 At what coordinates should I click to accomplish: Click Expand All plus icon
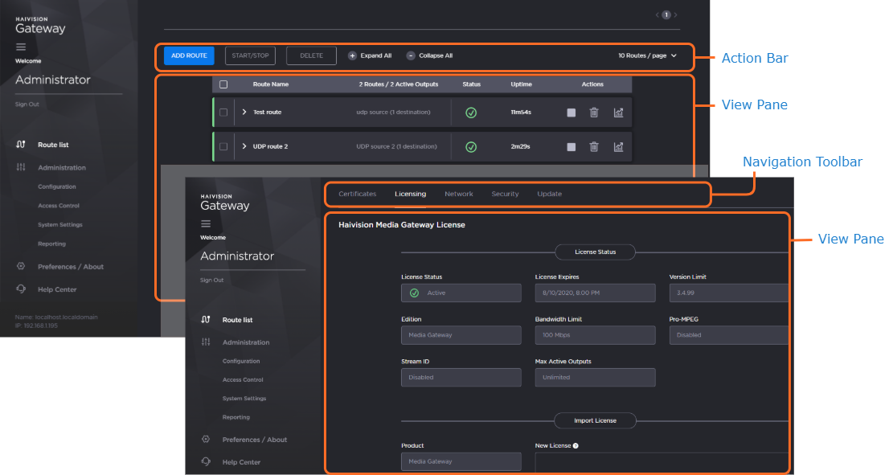(x=352, y=55)
